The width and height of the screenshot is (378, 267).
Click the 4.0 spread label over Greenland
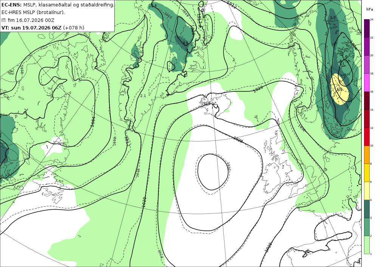point(185,43)
